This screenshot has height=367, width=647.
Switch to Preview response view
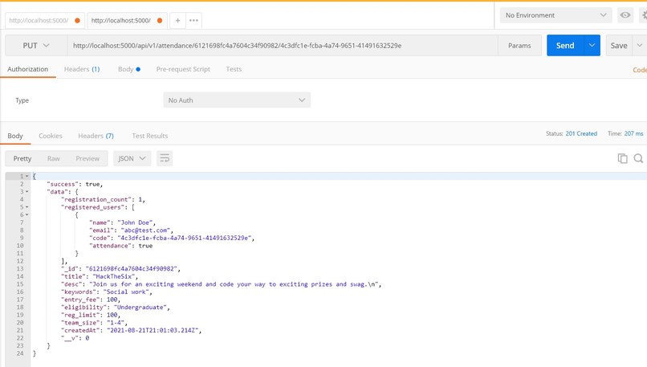tap(87, 158)
